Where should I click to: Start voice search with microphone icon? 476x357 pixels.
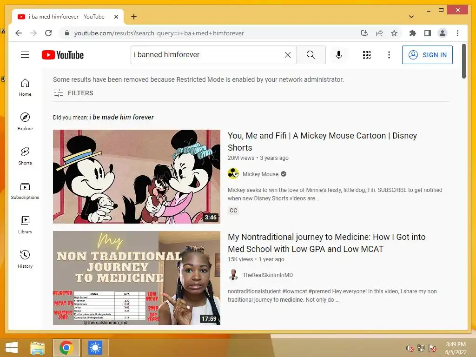(x=339, y=55)
